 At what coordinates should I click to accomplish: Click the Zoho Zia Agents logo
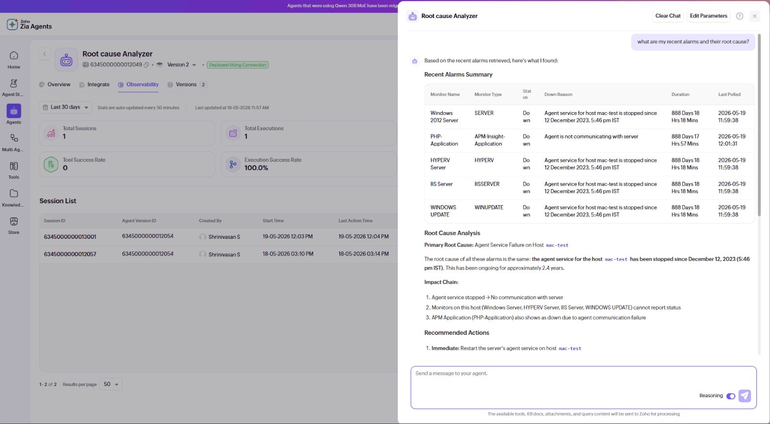tap(29, 24)
